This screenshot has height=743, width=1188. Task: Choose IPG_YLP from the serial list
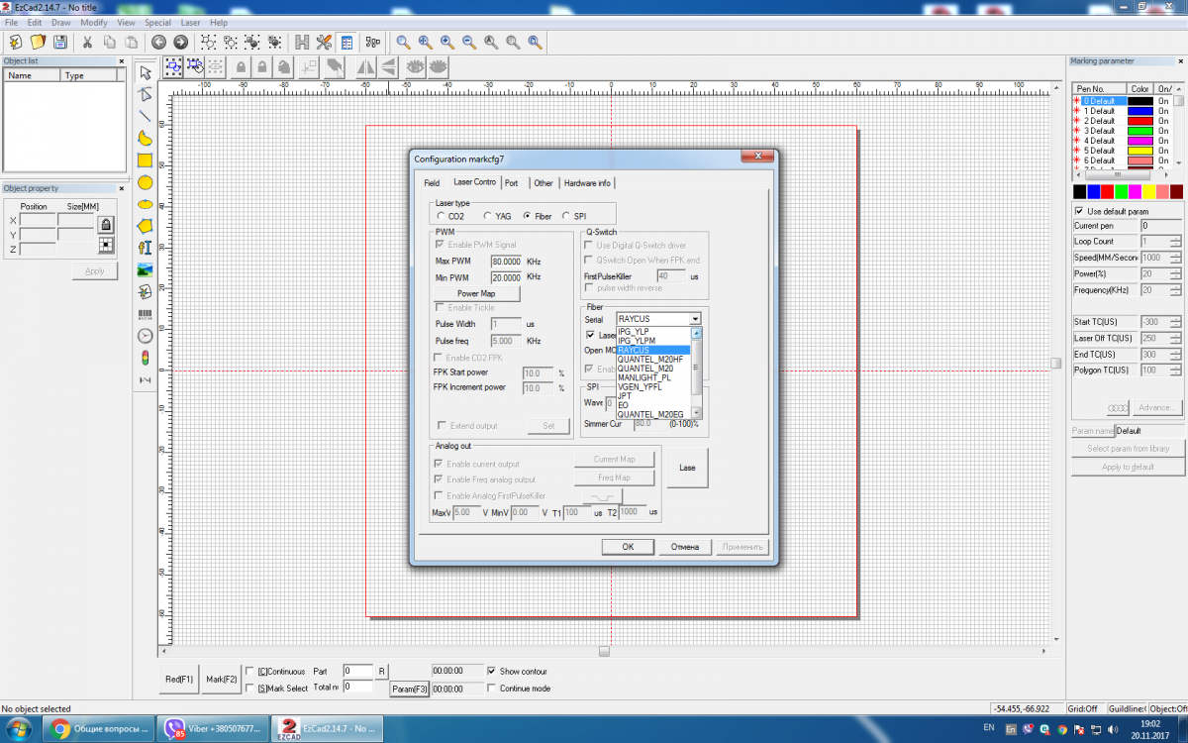[652, 332]
